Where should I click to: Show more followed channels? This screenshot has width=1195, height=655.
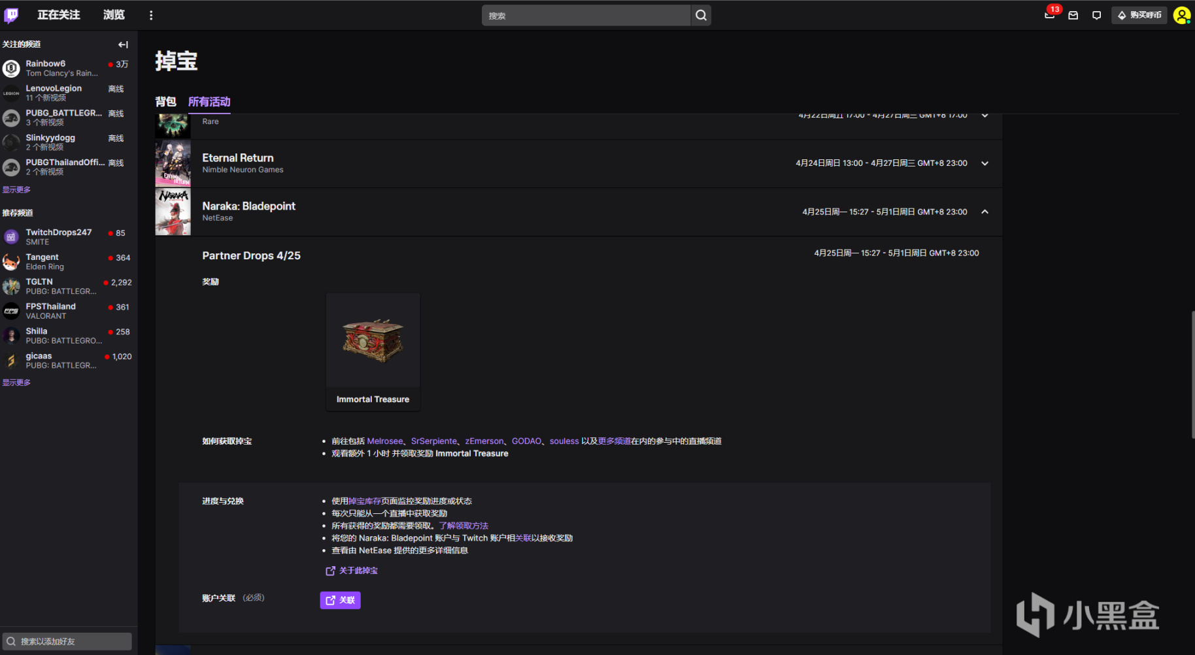pyautogui.click(x=16, y=189)
